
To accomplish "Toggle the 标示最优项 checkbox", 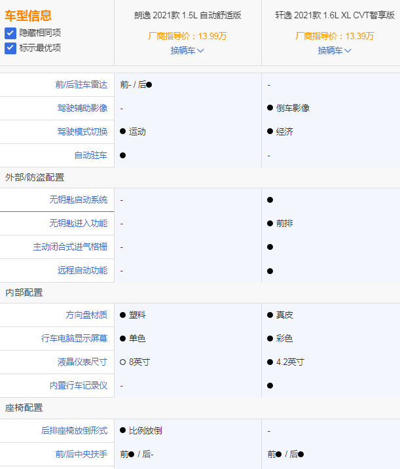I will (10, 48).
